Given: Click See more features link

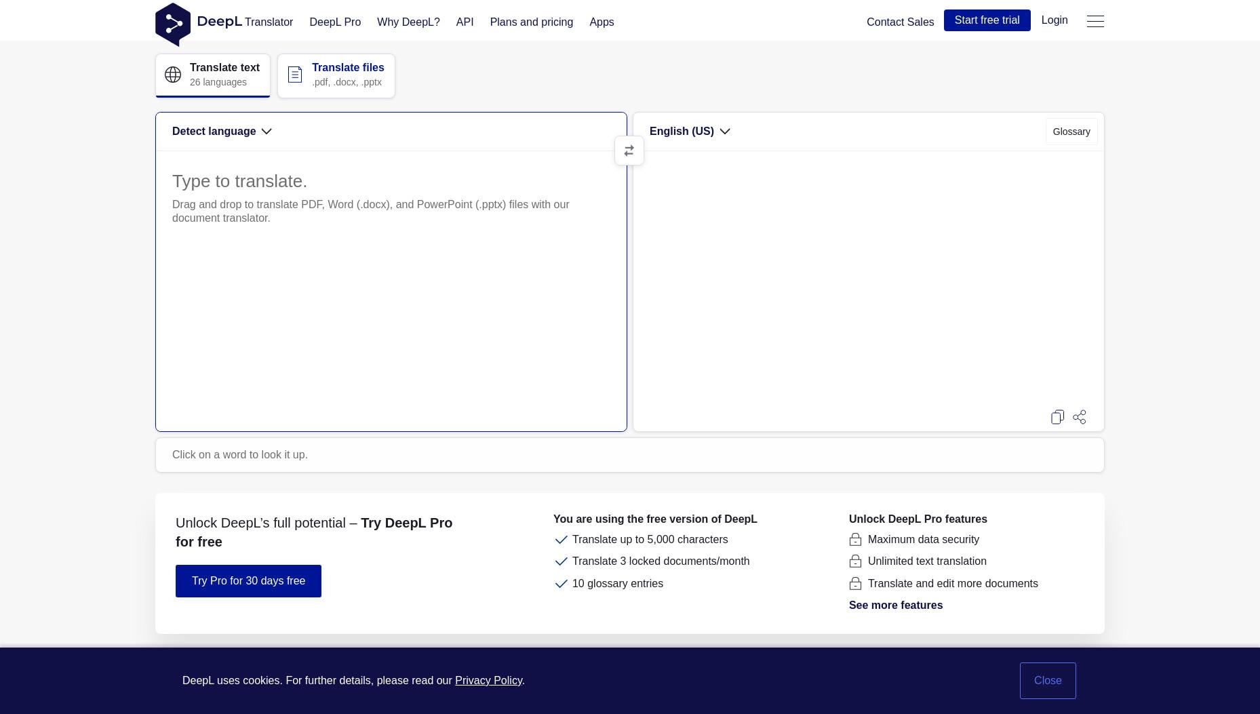Looking at the screenshot, I should tap(896, 606).
